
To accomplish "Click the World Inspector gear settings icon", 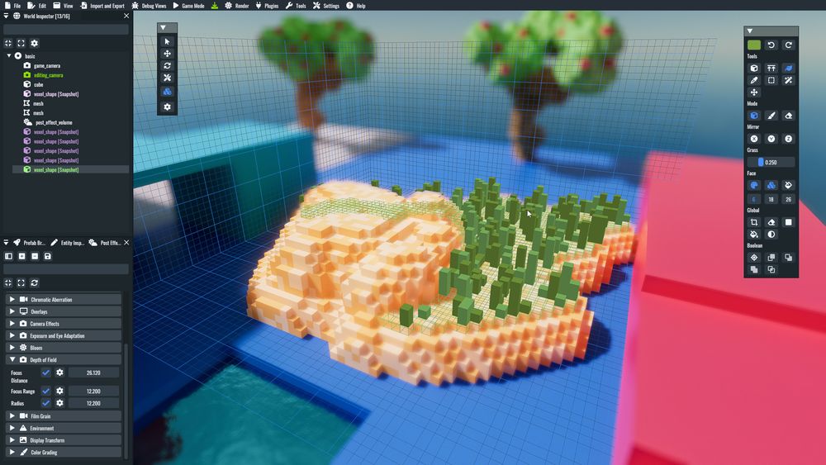I will click(x=34, y=43).
